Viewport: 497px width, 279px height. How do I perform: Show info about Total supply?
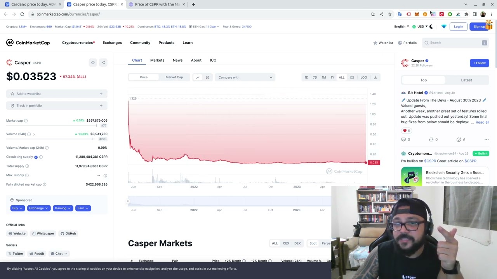pos(27,166)
